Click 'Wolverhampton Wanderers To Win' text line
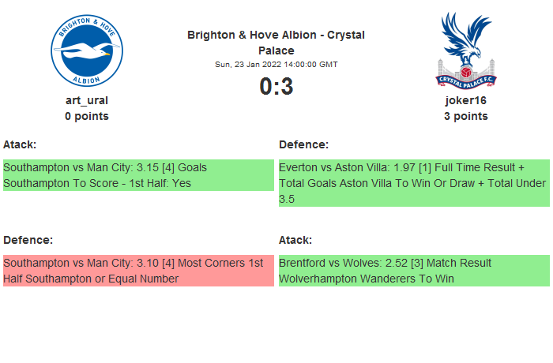Image resolution: width=553 pixels, height=363 pixels. 367,279
